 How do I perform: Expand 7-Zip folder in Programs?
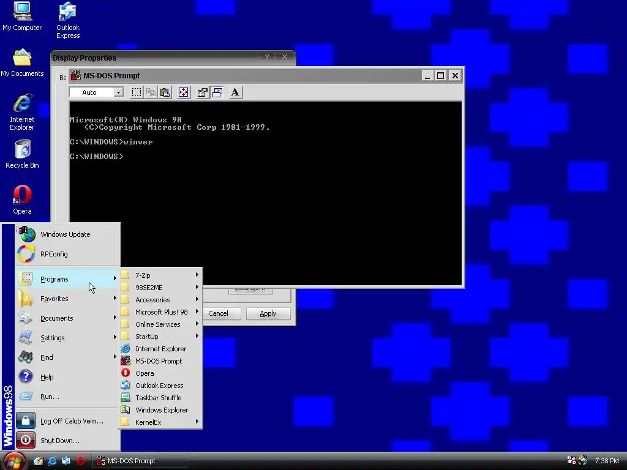pos(160,275)
